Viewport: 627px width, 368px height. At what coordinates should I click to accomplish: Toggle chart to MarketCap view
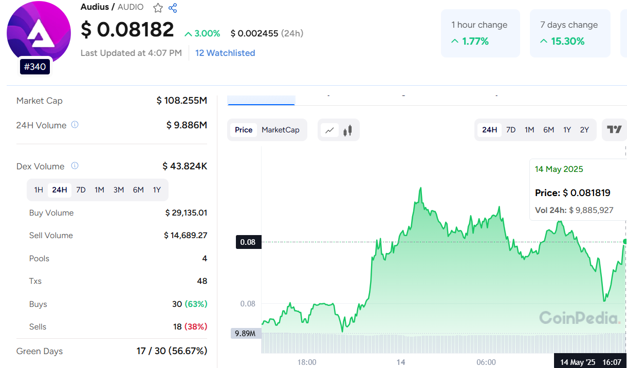[x=280, y=130]
